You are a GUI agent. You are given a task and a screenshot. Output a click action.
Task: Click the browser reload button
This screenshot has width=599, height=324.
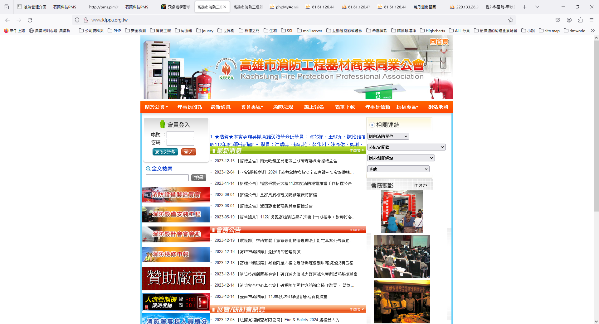pos(30,20)
